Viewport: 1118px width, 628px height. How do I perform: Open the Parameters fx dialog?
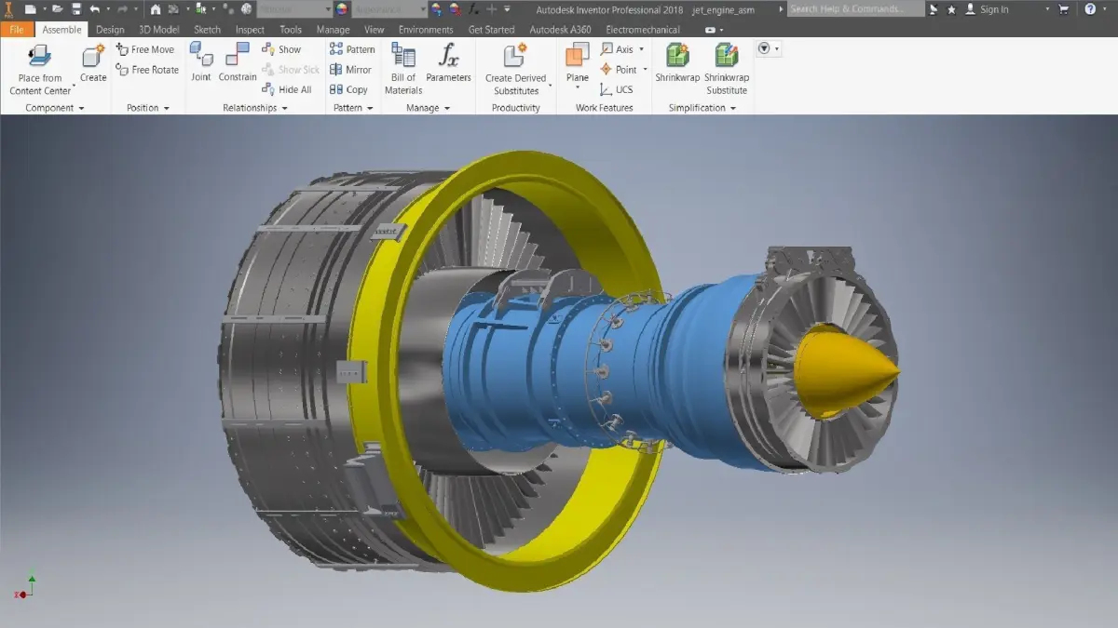[448, 63]
